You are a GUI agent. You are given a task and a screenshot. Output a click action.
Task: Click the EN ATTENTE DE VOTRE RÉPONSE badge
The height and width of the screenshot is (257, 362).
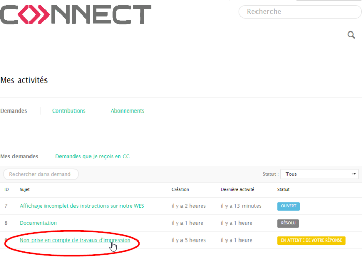coord(311,240)
